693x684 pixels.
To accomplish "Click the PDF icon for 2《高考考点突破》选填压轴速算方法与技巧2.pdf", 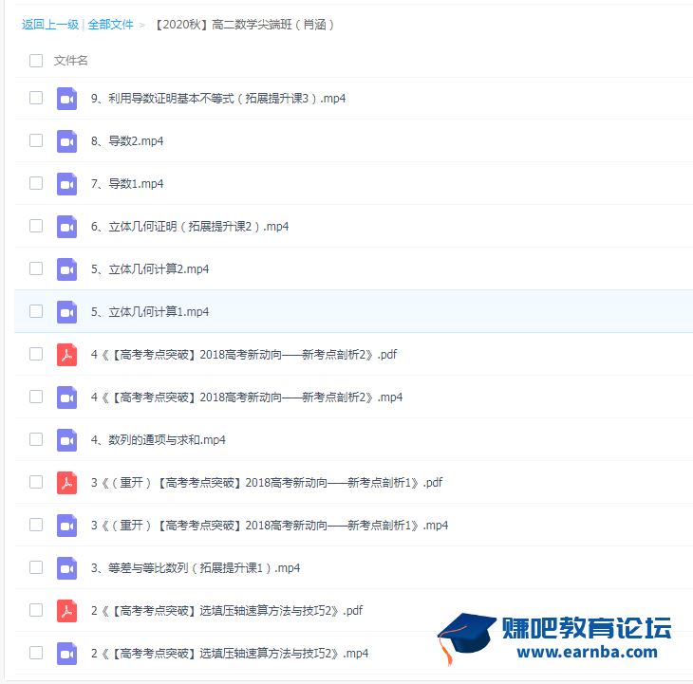I will coord(66,611).
